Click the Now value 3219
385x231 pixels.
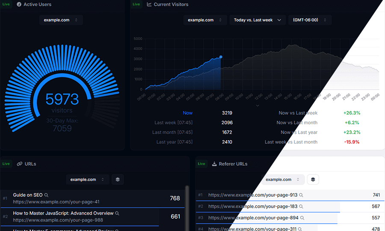point(227,113)
